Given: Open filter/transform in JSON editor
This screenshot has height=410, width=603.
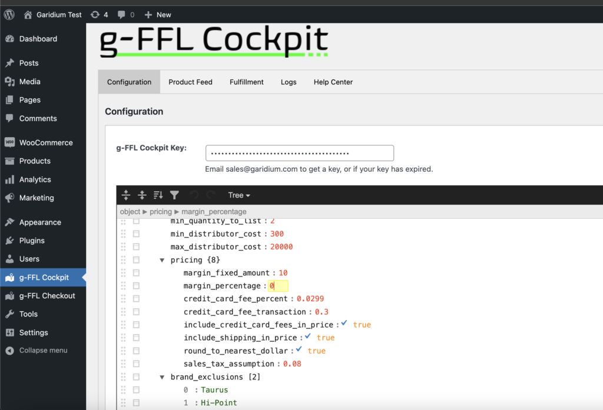Looking at the screenshot, I should (174, 195).
